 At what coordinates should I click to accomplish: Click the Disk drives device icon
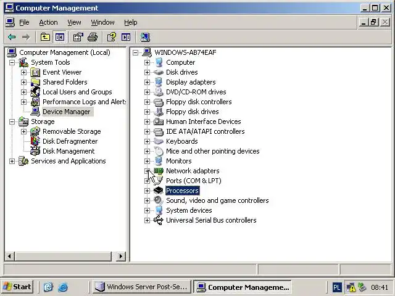pyautogui.click(x=159, y=72)
